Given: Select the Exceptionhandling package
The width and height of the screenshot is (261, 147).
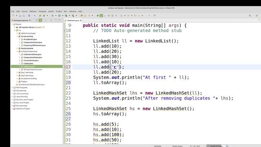Looking at the screenshot, I should tap(29, 78).
